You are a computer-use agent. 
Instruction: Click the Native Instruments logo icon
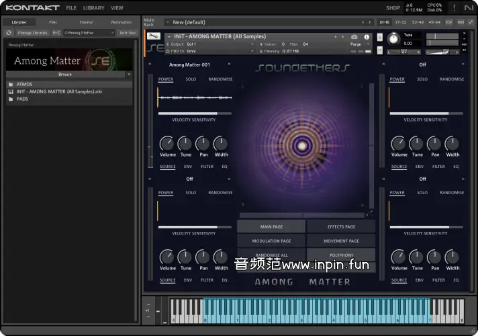pos(468,8)
